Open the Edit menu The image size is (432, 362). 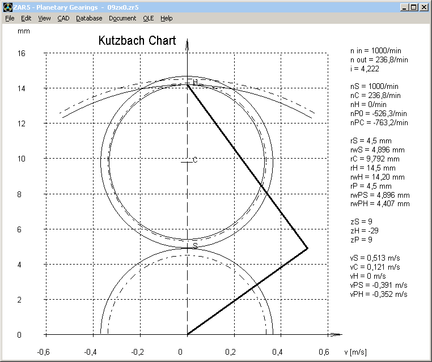click(x=26, y=18)
